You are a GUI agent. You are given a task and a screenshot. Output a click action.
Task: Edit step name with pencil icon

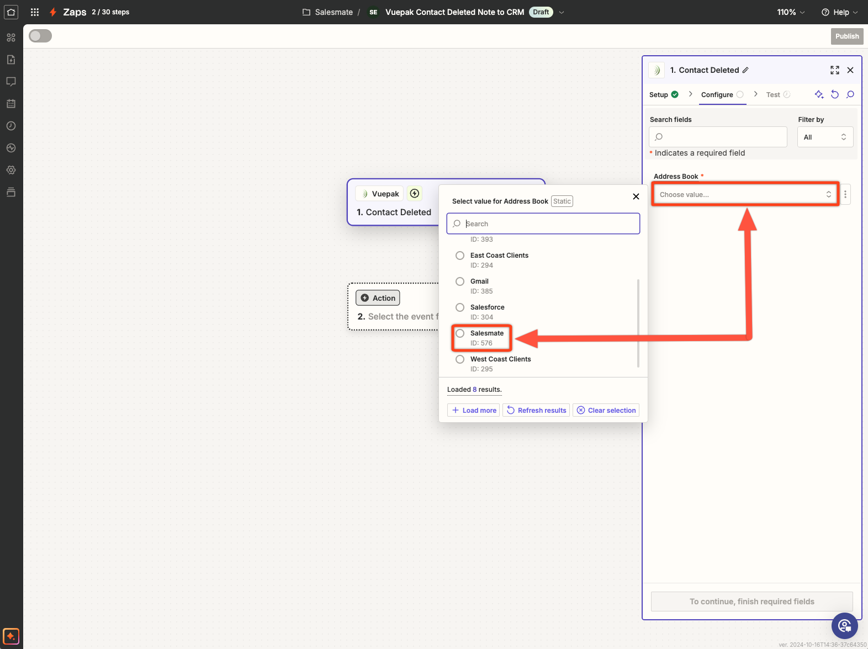click(745, 70)
